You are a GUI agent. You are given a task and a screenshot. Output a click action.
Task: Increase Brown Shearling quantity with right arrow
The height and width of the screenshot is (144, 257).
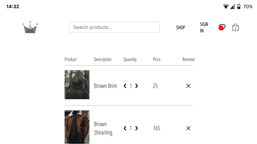(136, 128)
